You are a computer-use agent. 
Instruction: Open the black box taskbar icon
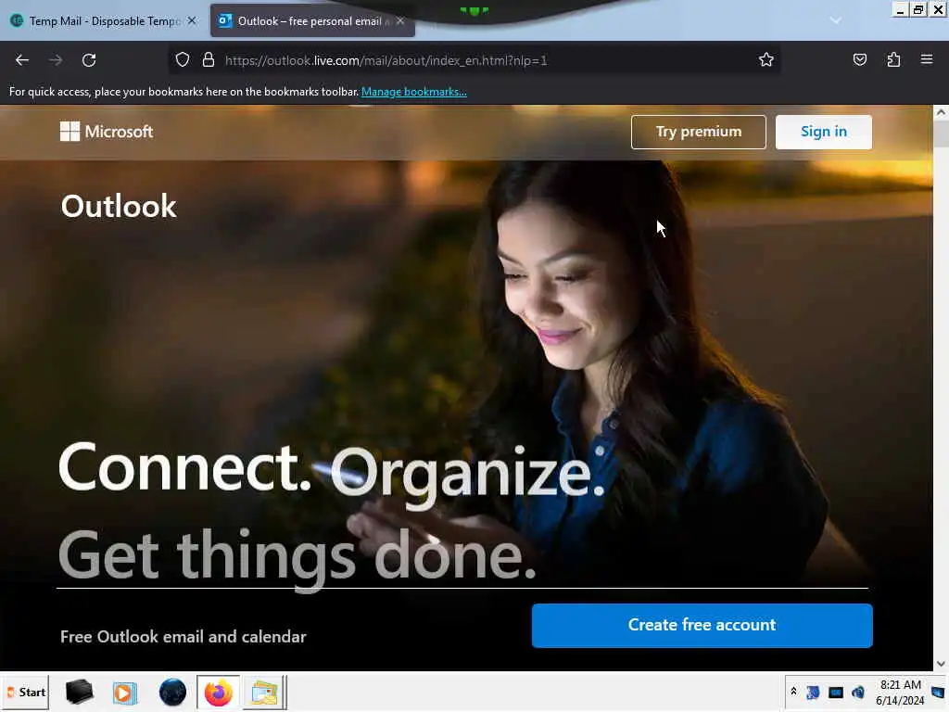tap(79, 692)
